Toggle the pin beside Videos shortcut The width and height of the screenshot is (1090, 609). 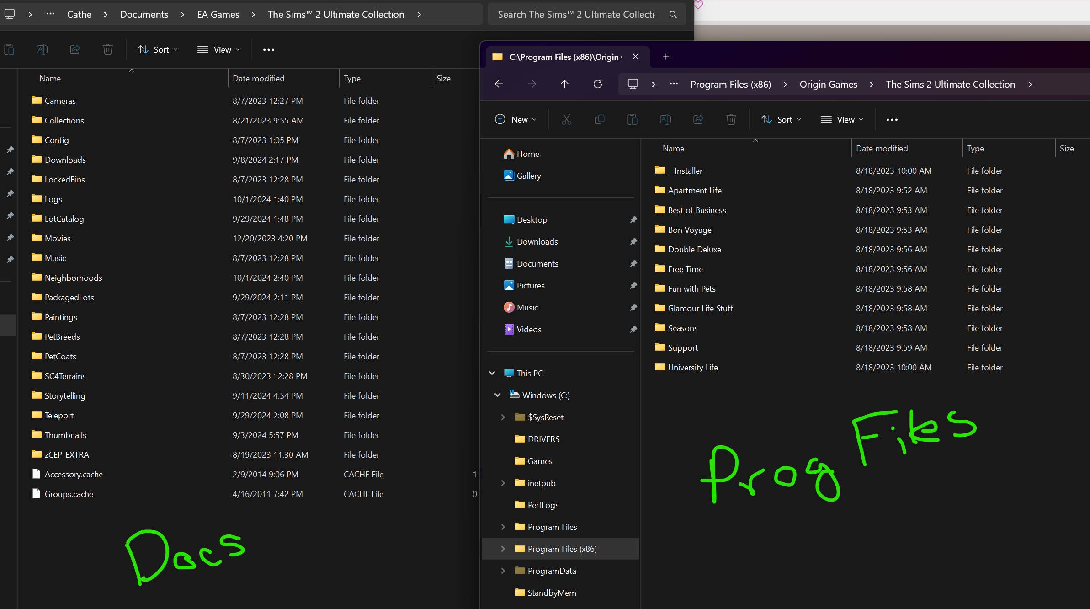point(633,330)
